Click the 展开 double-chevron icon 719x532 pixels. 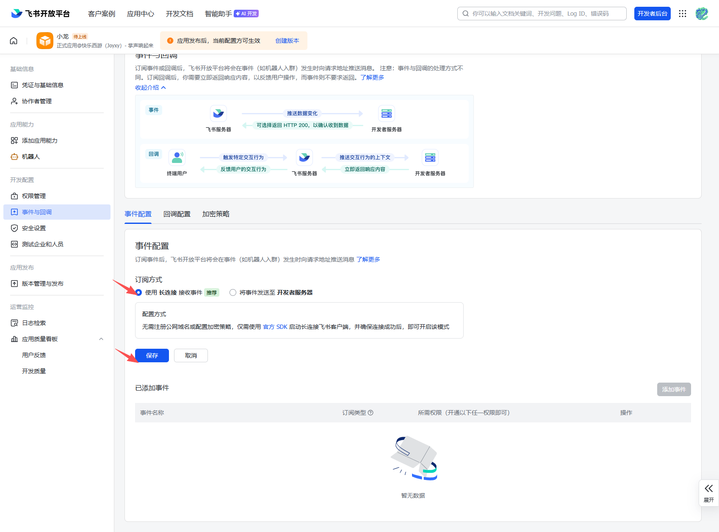(709, 488)
